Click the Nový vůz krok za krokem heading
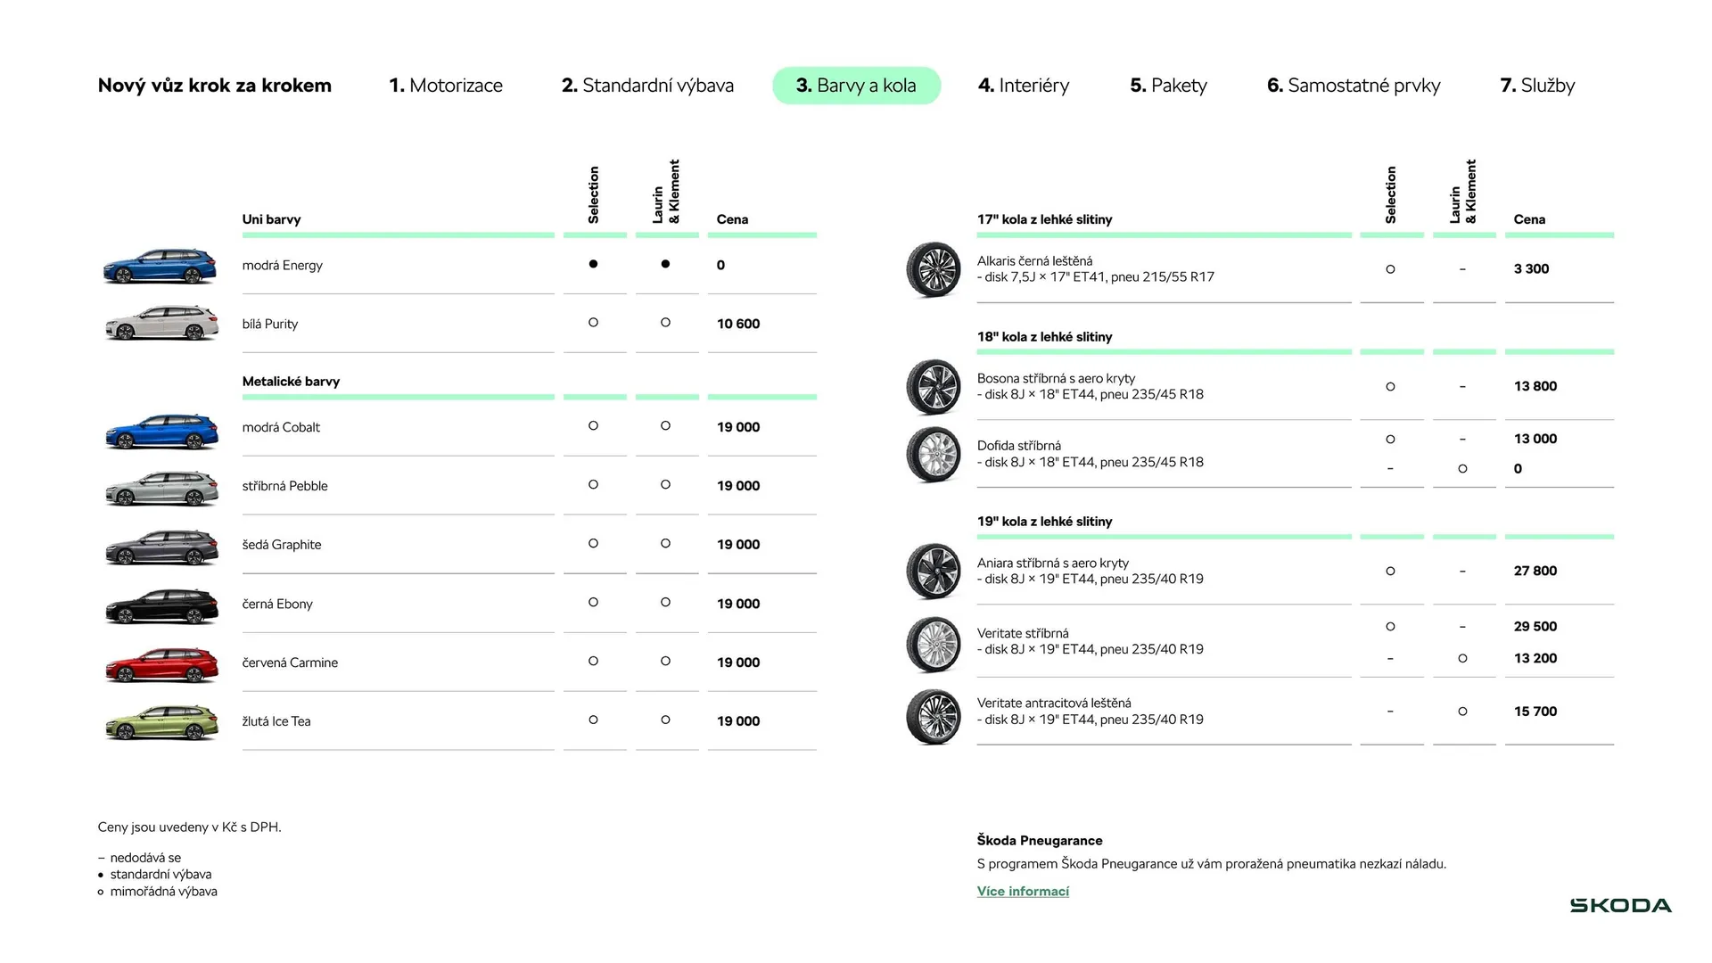 tap(215, 86)
